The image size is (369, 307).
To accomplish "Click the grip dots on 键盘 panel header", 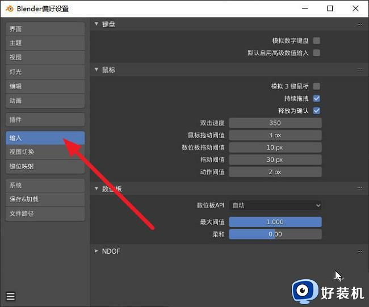I will [x=360, y=24].
